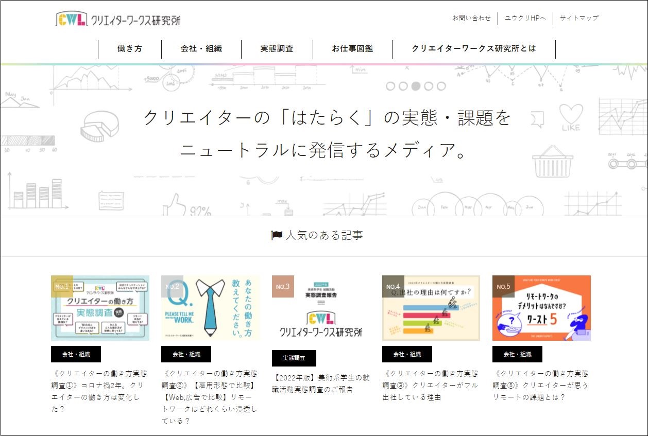Click the お問い合わせ link
The height and width of the screenshot is (436, 648).
click(x=471, y=18)
